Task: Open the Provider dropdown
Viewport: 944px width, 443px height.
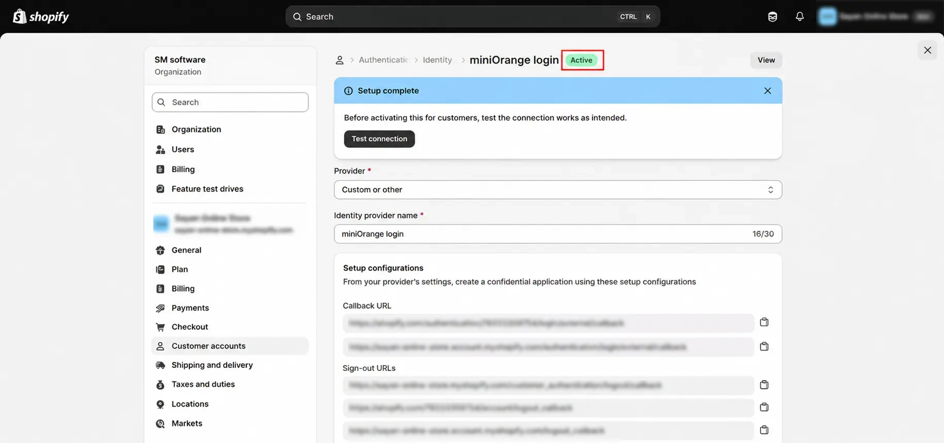Action: 558,190
